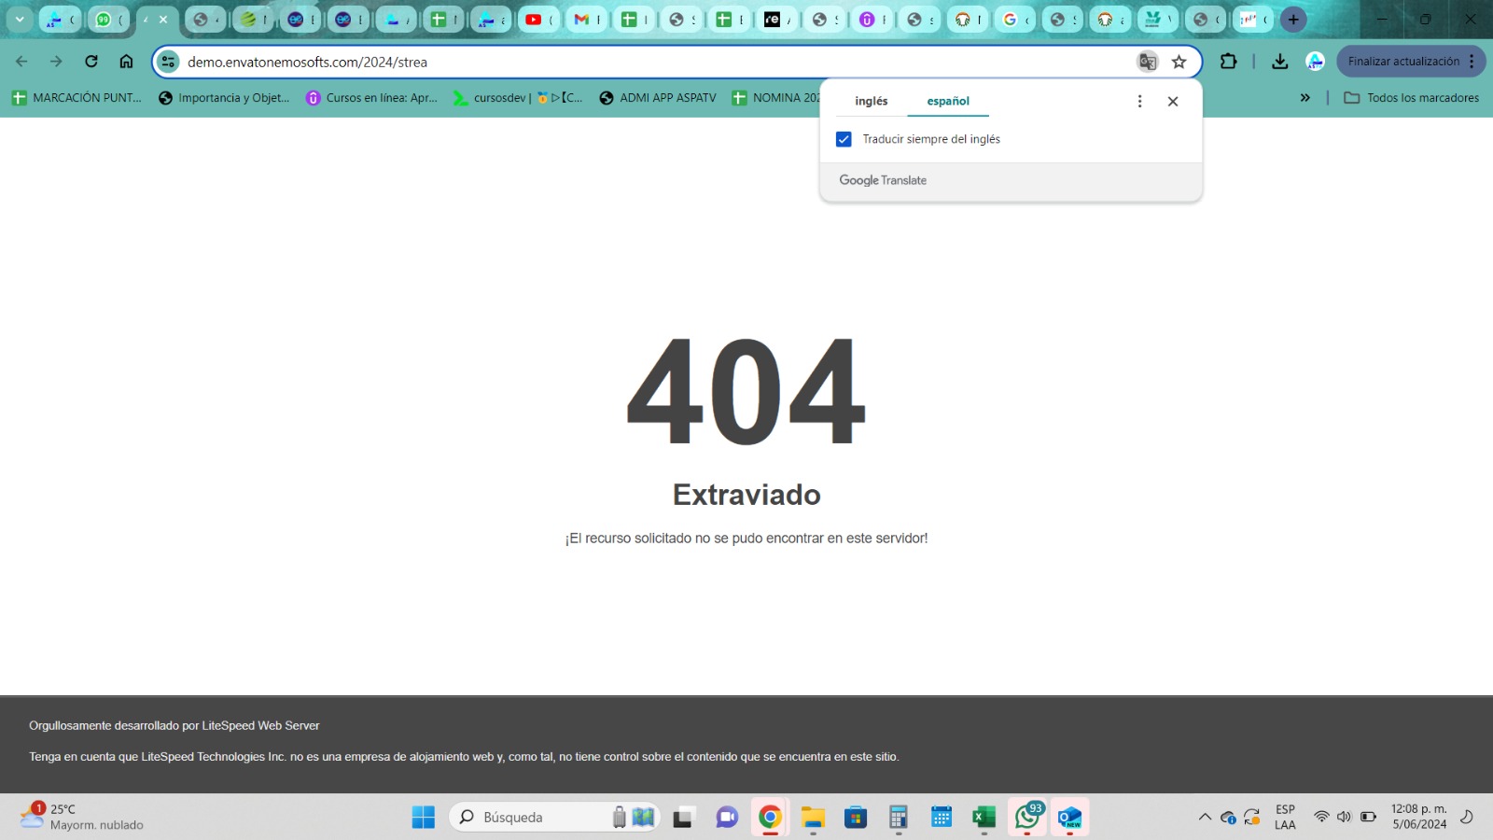This screenshot has height=840, width=1493.
Task: Reload the page
Action: pos(91,62)
